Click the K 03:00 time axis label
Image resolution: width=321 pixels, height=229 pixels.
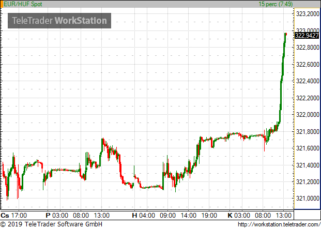coord(239,215)
